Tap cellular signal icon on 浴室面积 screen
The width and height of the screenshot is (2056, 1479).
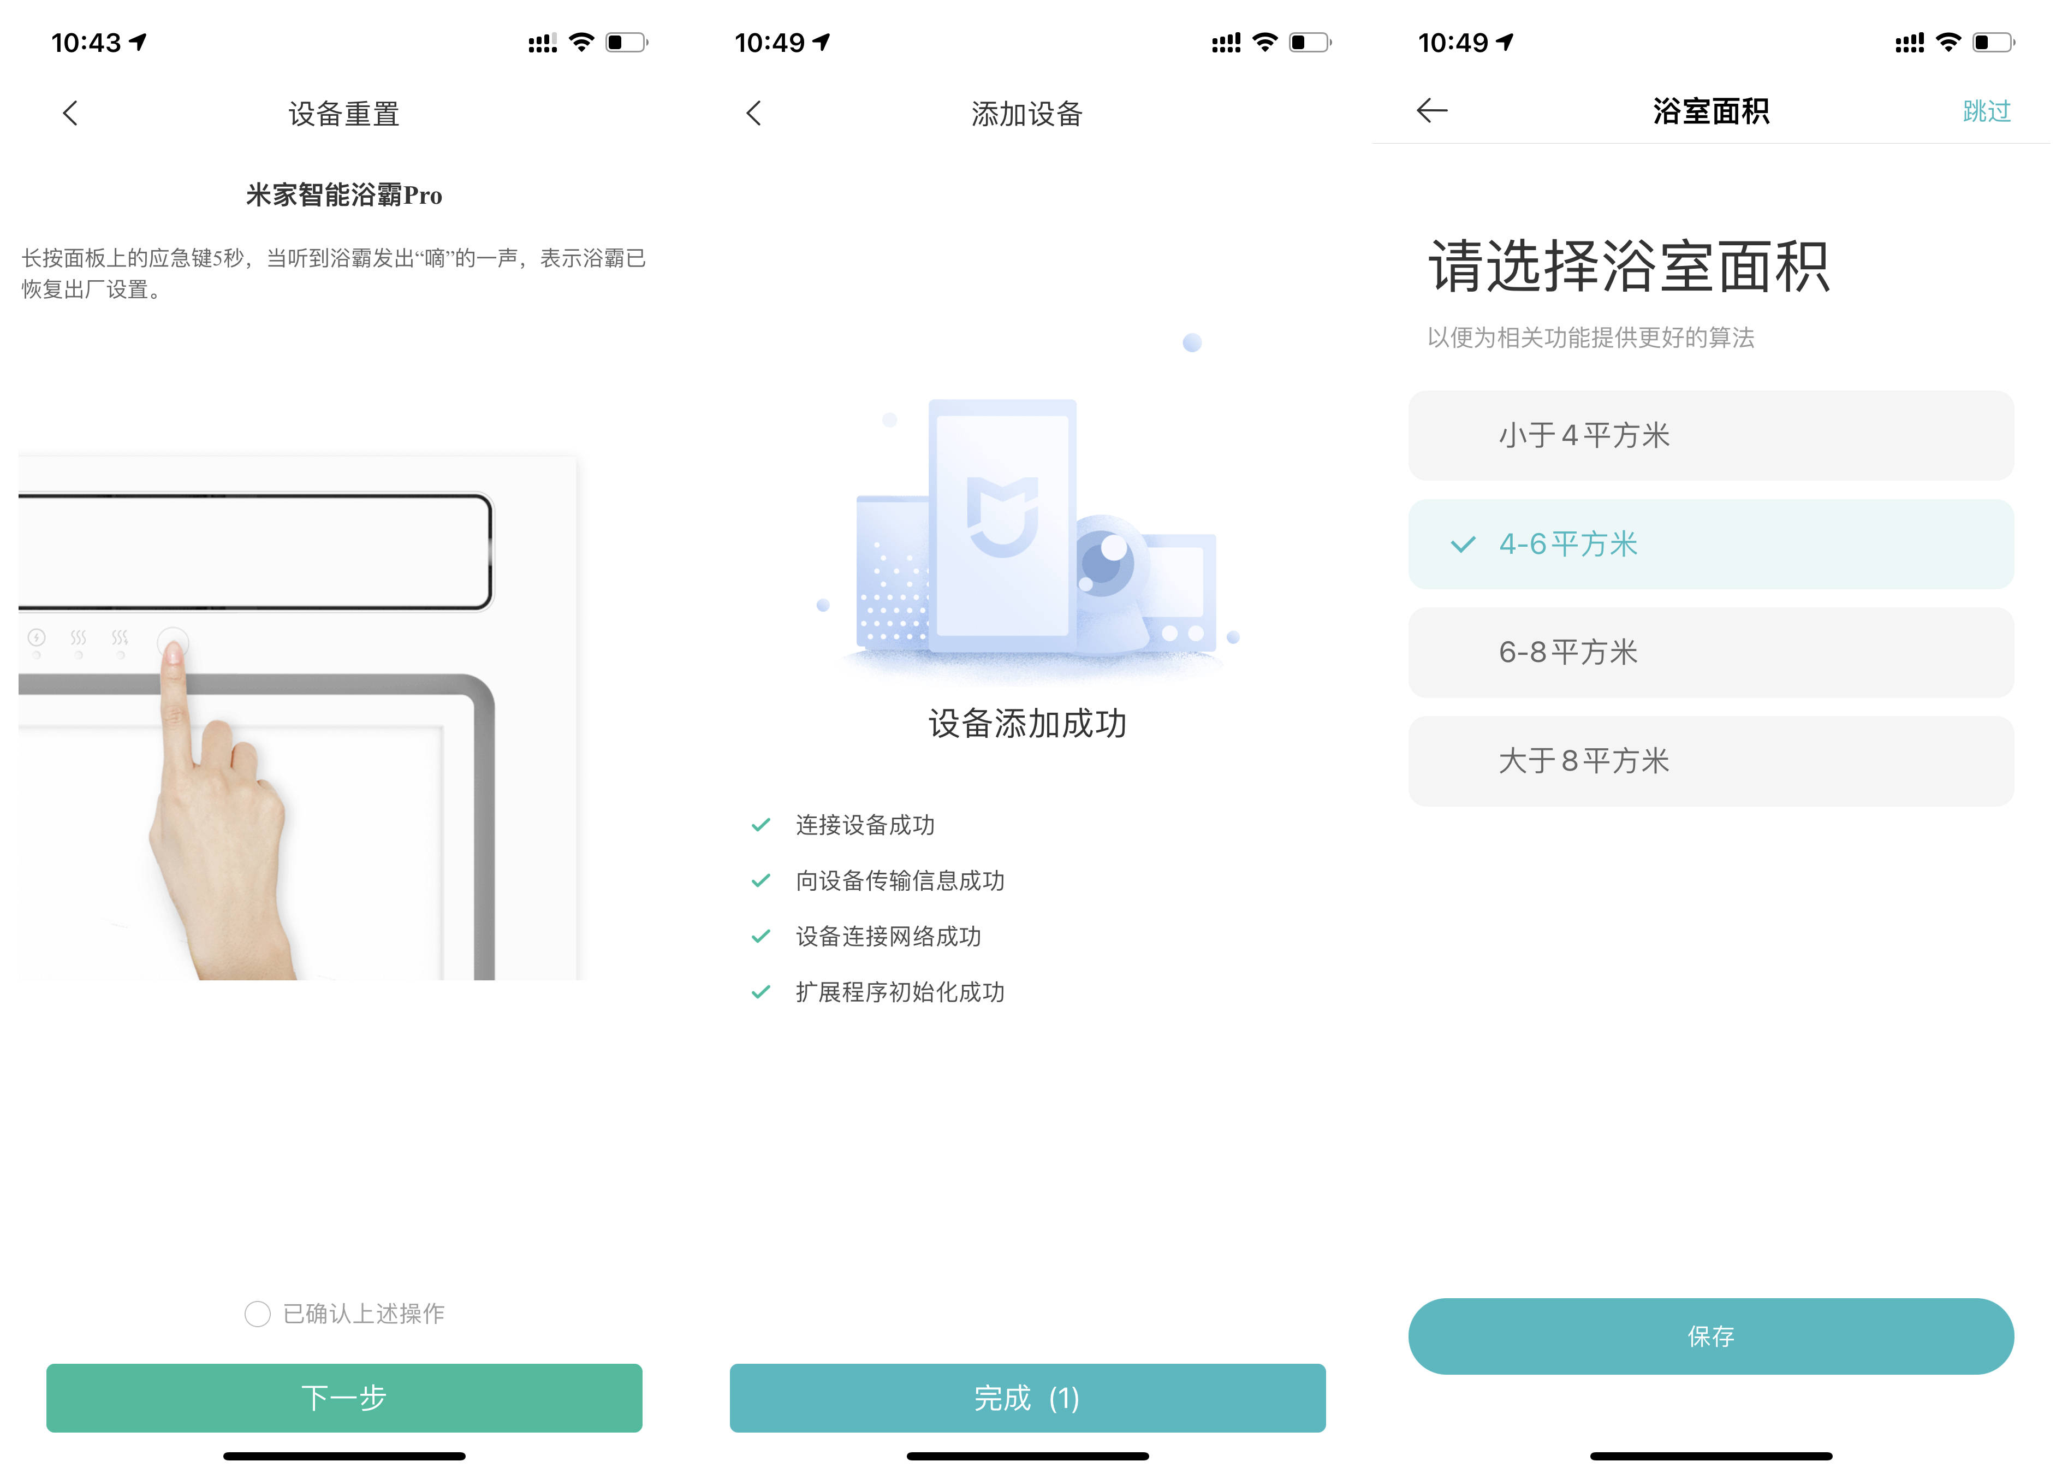pos(1909,43)
